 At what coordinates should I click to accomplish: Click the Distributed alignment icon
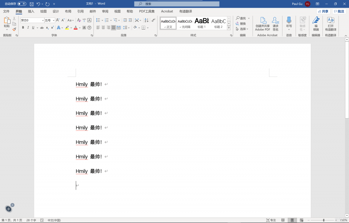click(x=119, y=28)
